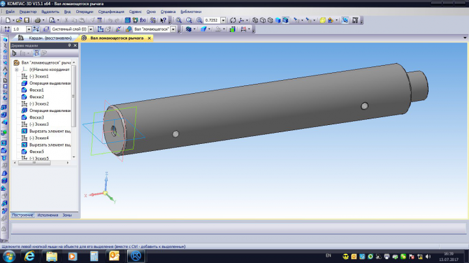Select shaded with edges display mode
Viewport: 469px width, 263px height.
(x=285, y=20)
